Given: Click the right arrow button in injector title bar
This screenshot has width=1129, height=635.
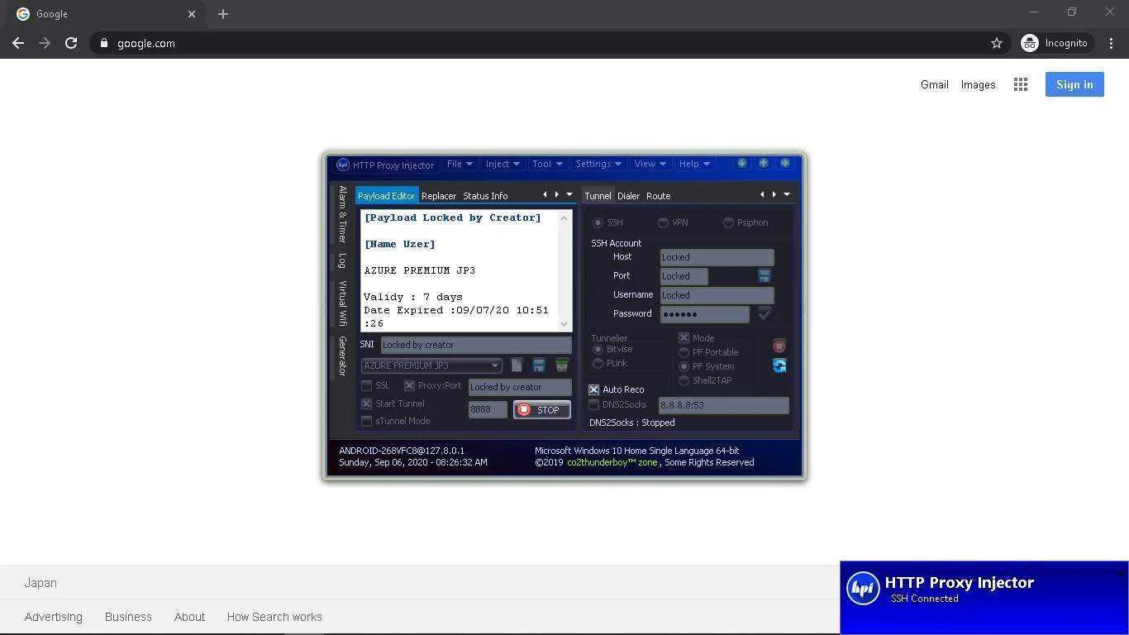Looking at the screenshot, I should (x=785, y=163).
